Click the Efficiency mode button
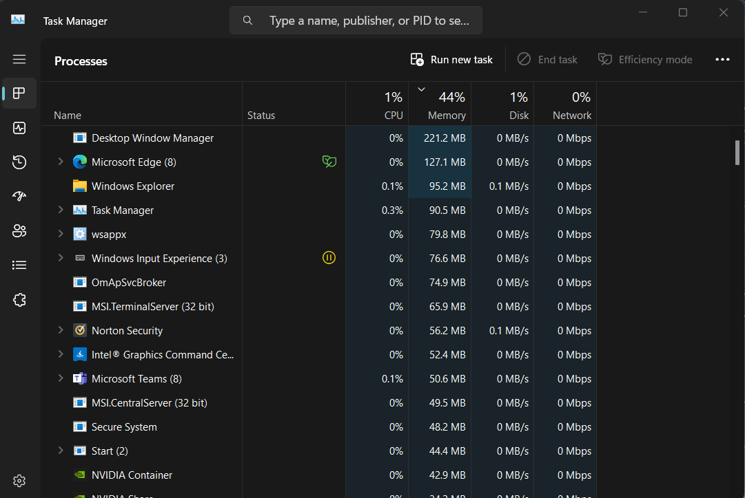This screenshot has width=745, height=498. tap(645, 60)
